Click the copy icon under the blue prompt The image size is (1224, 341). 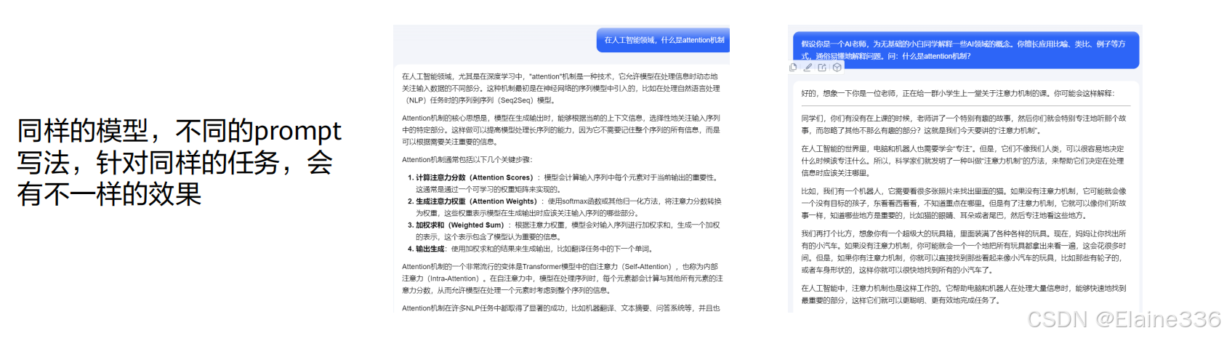793,68
